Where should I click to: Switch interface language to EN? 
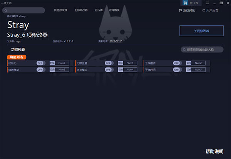tap(196, 3)
